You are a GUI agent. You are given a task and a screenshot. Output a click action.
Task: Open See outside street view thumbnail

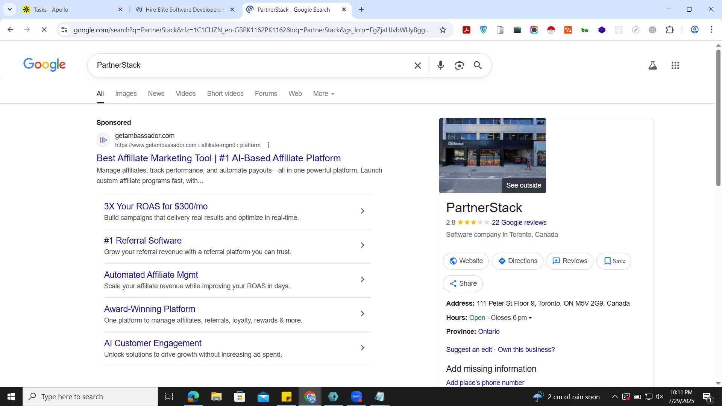coord(492,156)
